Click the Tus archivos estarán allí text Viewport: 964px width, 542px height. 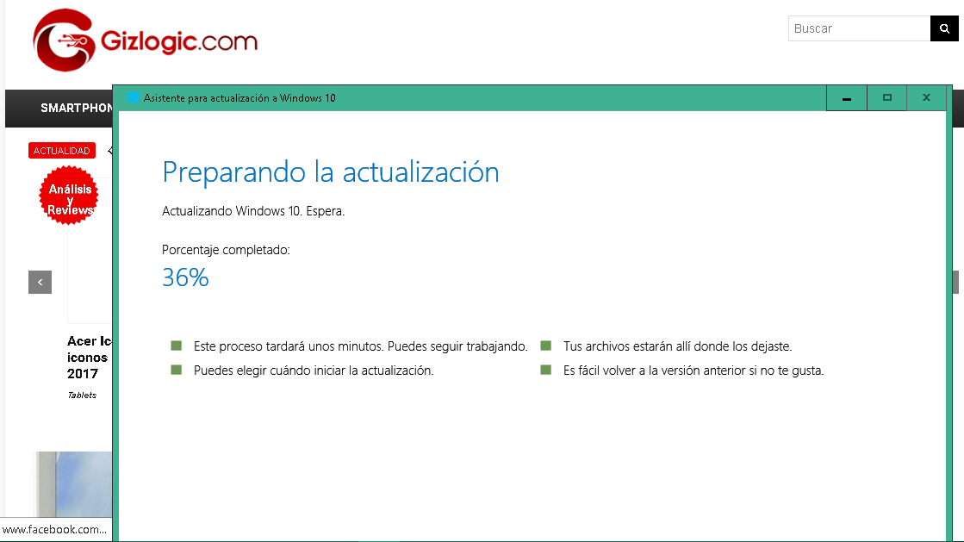tap(677, 346)
